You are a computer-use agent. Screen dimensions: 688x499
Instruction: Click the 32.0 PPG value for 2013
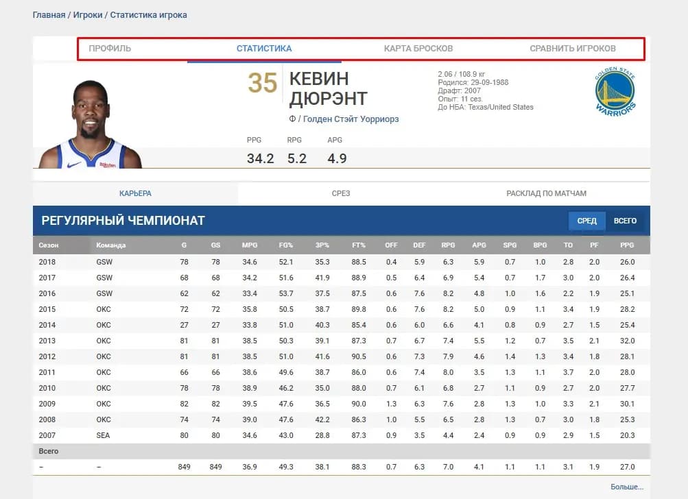[627, 341]
